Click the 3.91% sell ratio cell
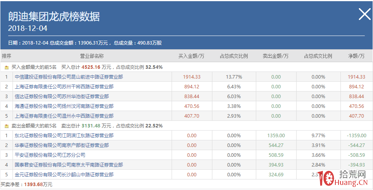Viewport: 373px width, 190px height. point(318,145)
